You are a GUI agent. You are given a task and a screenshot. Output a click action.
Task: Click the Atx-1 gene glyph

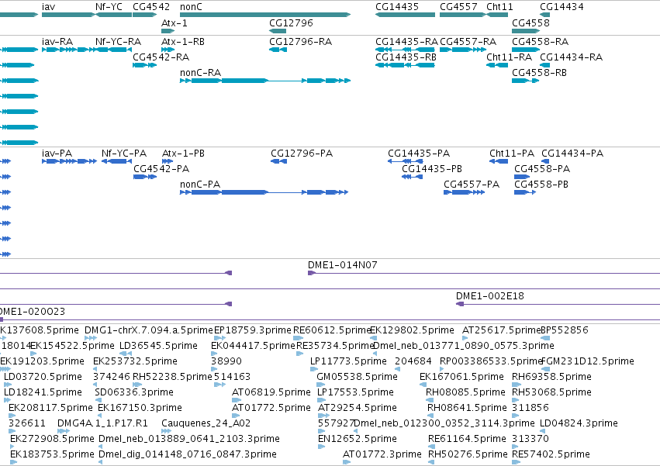click(x=168, y=31)
